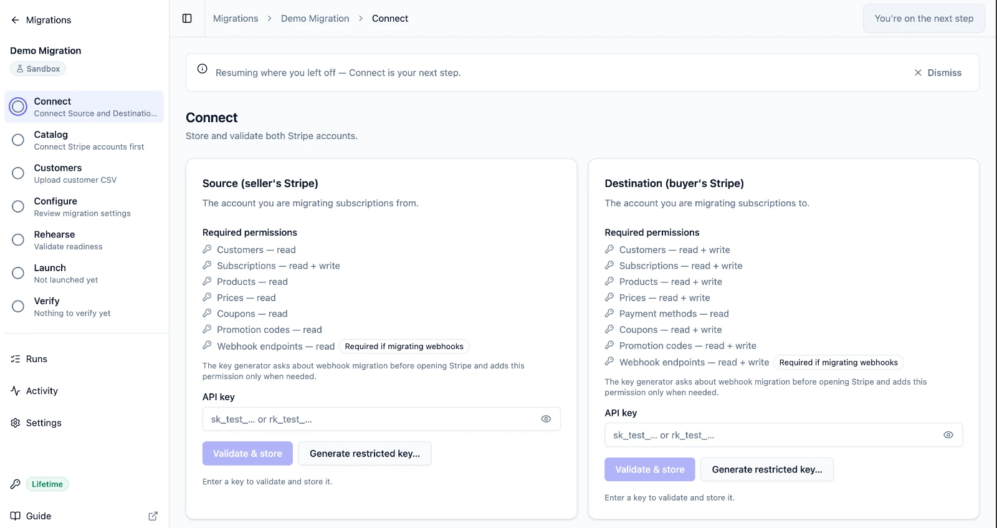
Task: Click Validate & store under Source
Action: 247,454
